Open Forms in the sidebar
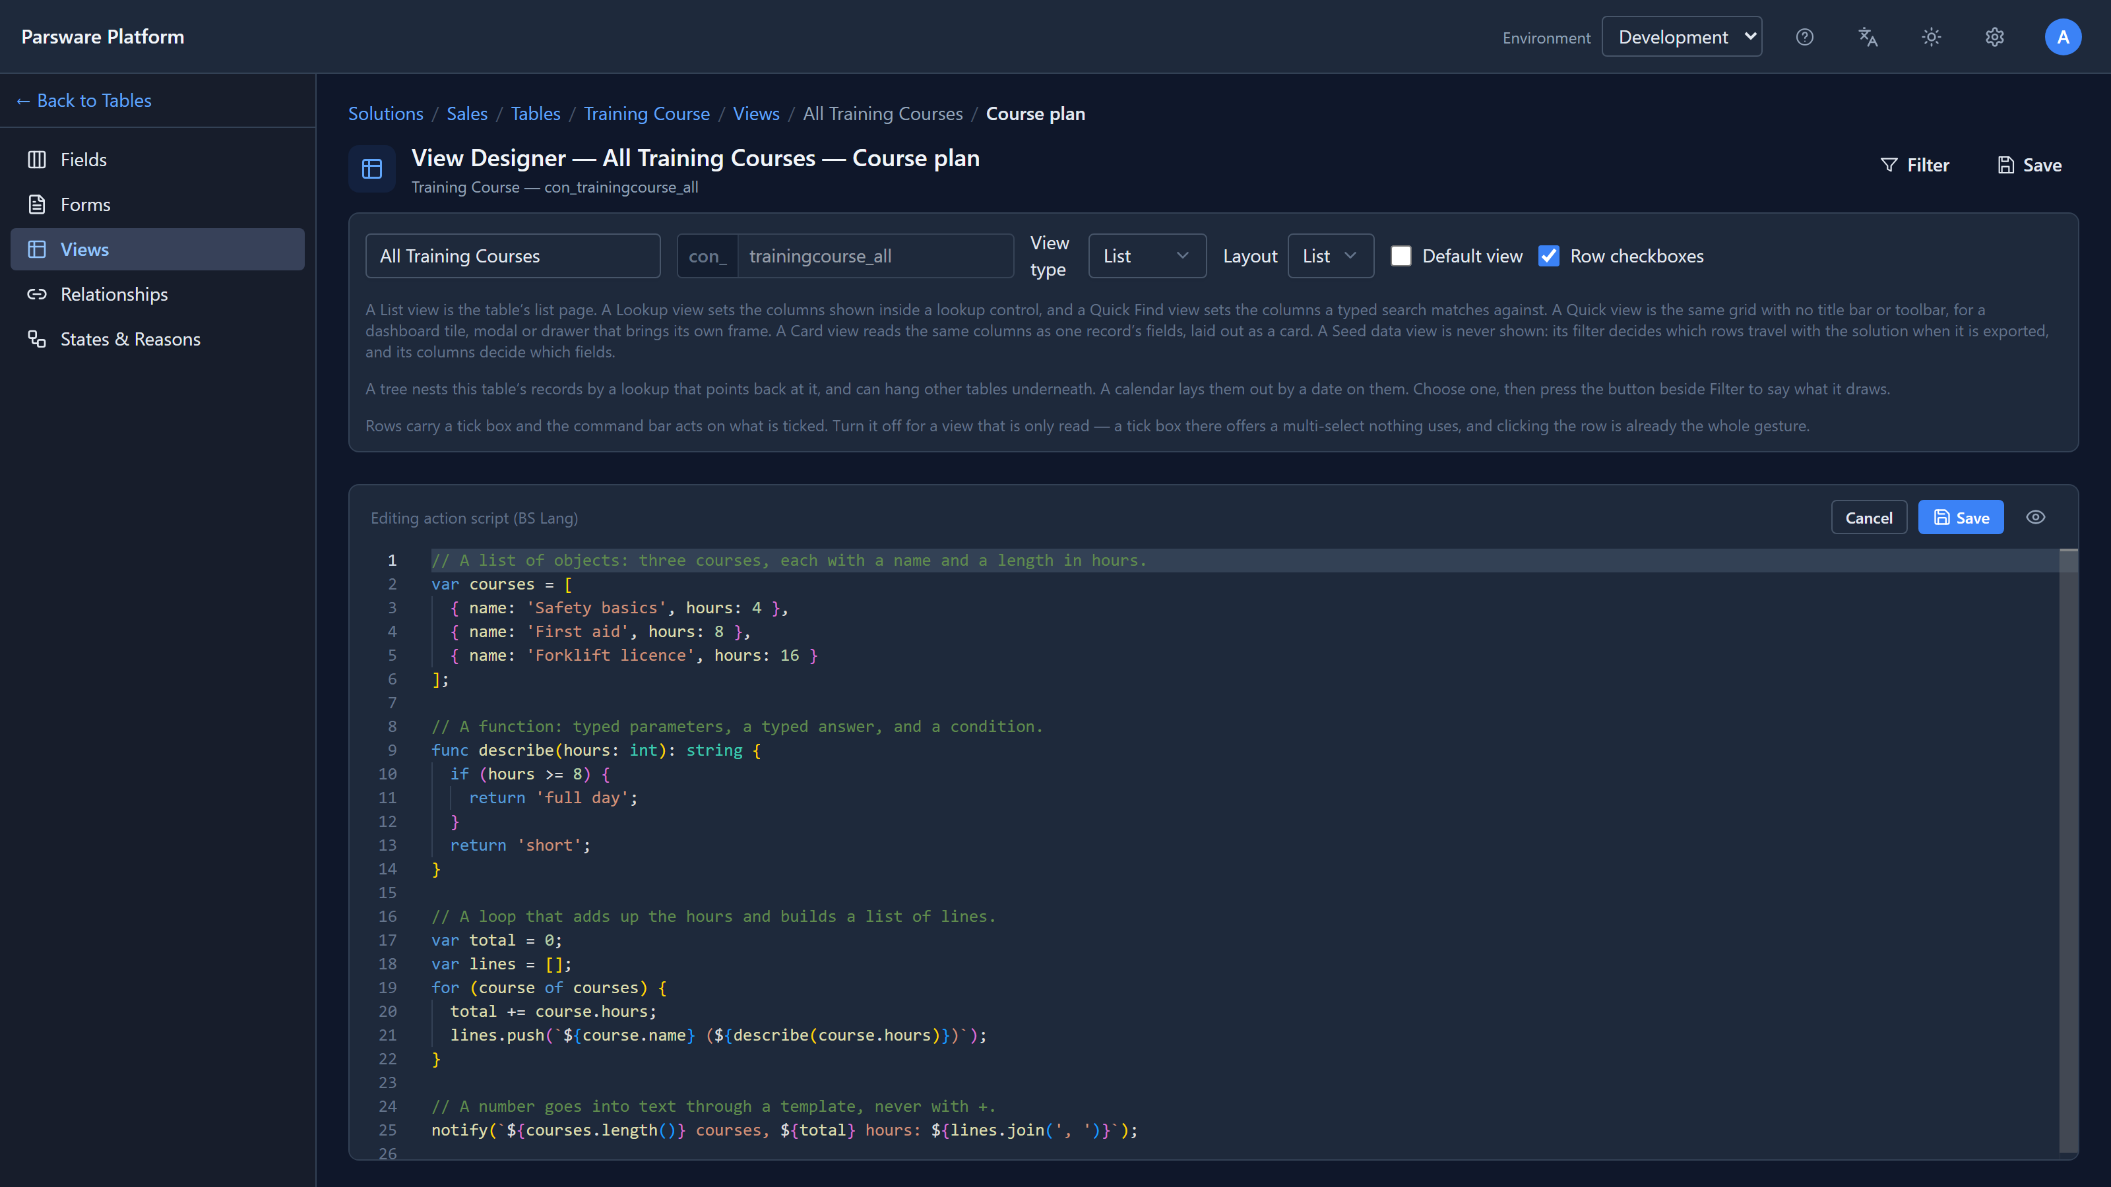This screenshot has height=1187, width=2111. coord(158,205)
